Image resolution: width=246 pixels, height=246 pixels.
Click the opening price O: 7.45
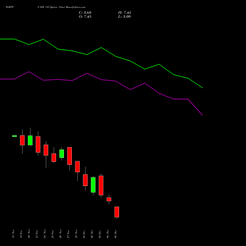[x=85, y=17]
